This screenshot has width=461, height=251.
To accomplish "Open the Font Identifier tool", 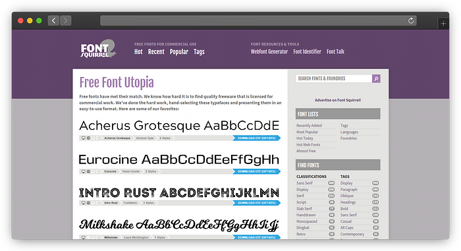I will [308, 51].
